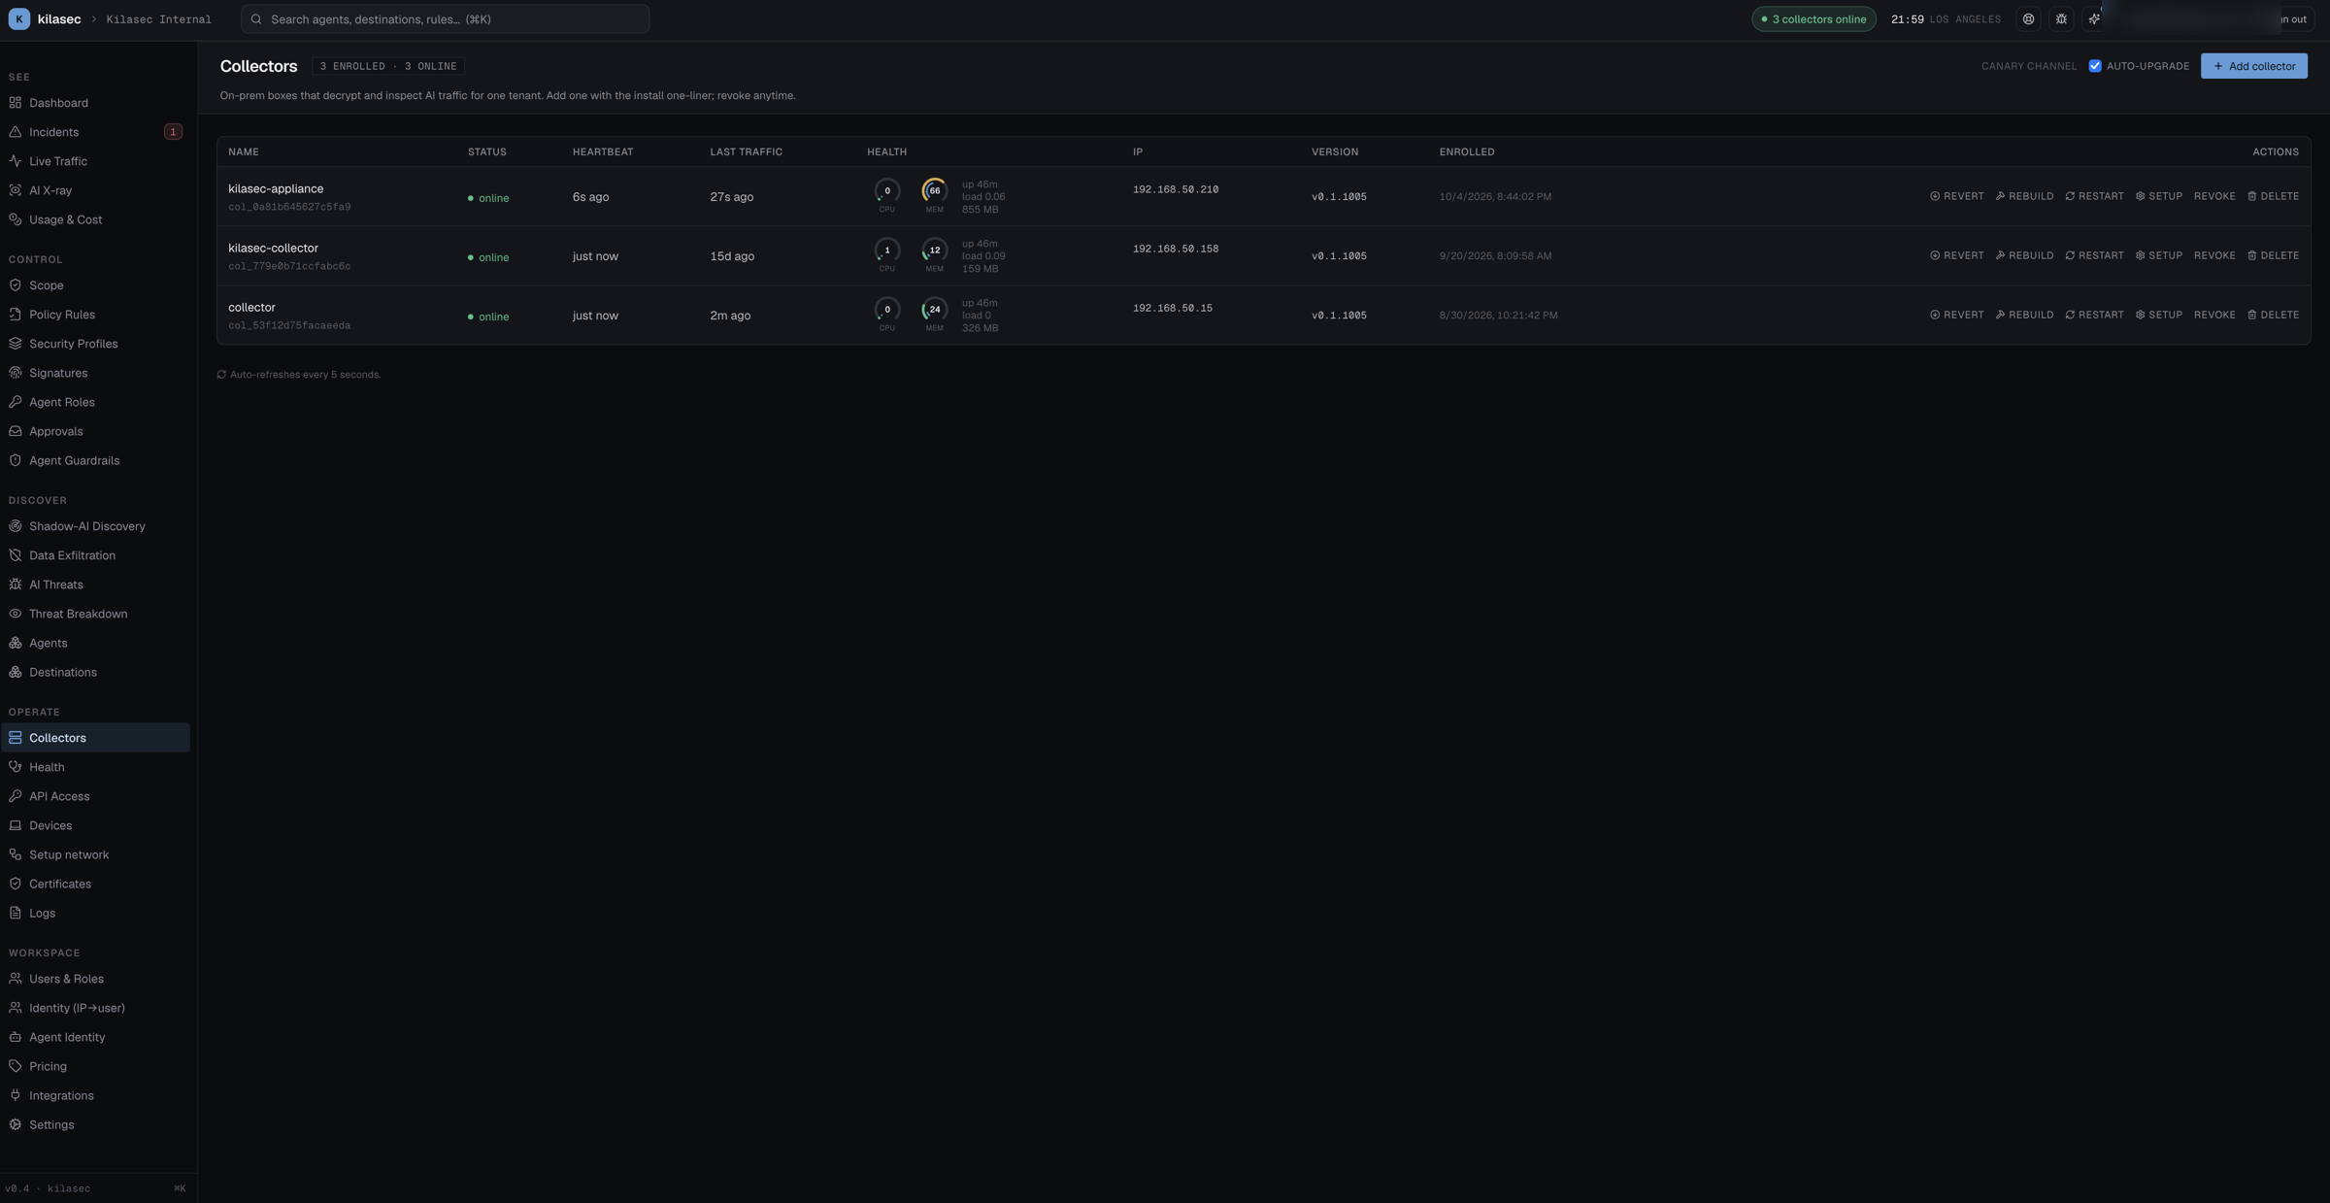The image size is (2330, 1203).
Task: Open Setup for kilasec-appliance
Action: [x=2158, y=196]
